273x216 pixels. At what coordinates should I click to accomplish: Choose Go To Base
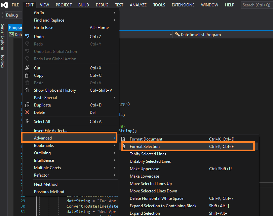pos(71,28)
